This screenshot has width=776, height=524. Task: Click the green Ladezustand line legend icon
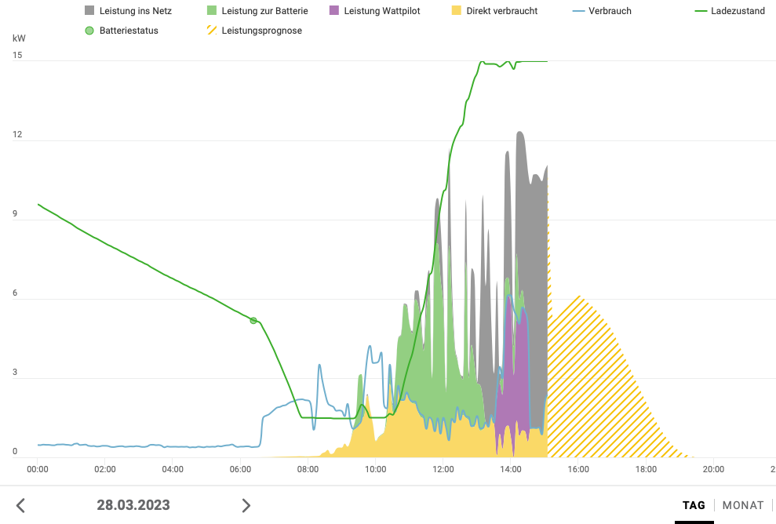point(701,11)
